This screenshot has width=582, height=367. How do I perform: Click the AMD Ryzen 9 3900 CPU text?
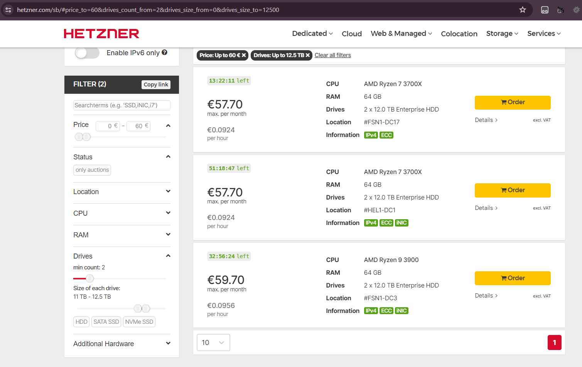tap(391, 260)
